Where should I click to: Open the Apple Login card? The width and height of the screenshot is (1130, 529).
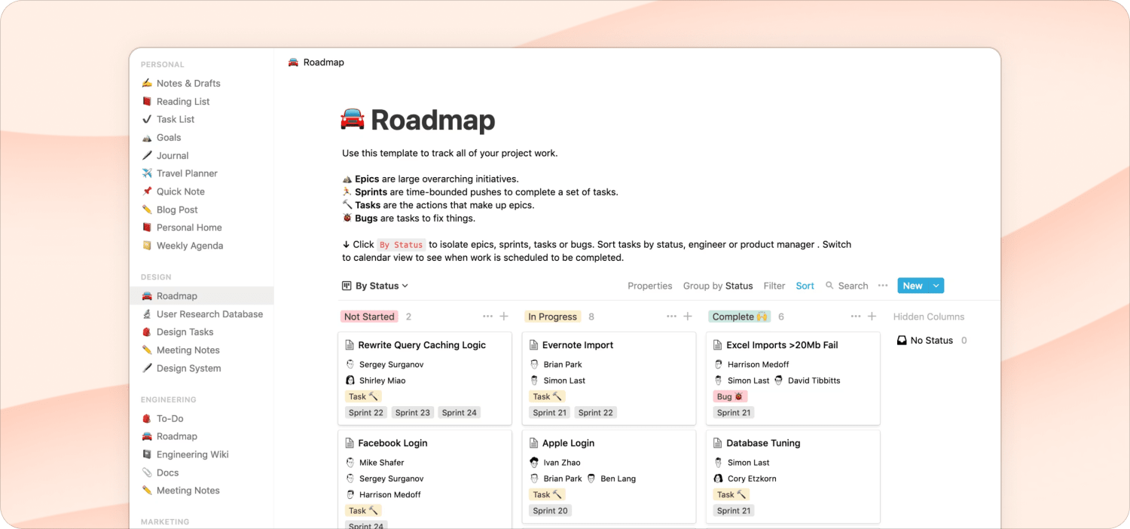[609, 477]
